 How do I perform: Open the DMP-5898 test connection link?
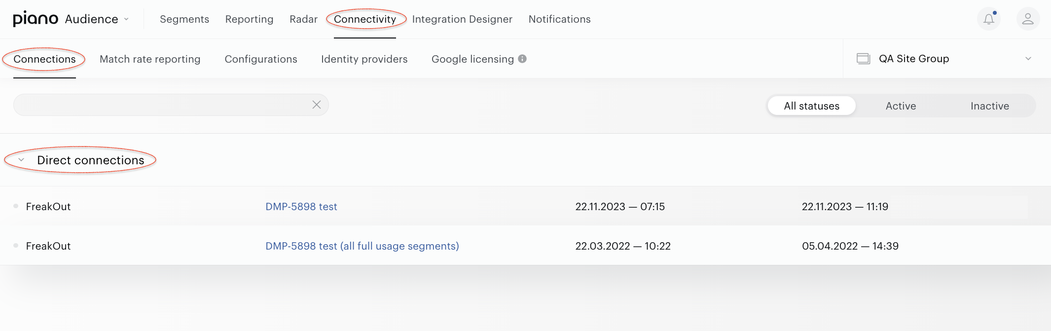pos(301,207)
